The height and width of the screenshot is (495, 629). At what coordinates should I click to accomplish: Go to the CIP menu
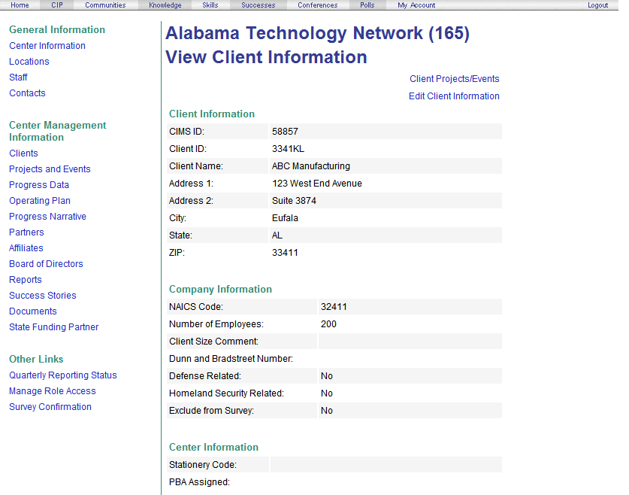[57, 5]
